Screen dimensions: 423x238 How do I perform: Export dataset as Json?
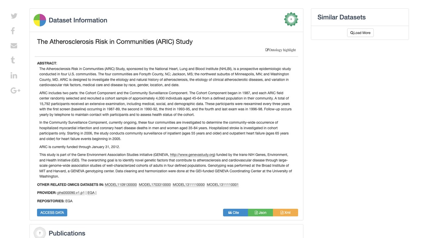pyautogui.click(x=260, y=213)
